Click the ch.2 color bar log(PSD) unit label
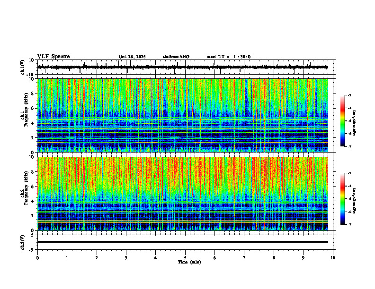 (x=355, y=201)
